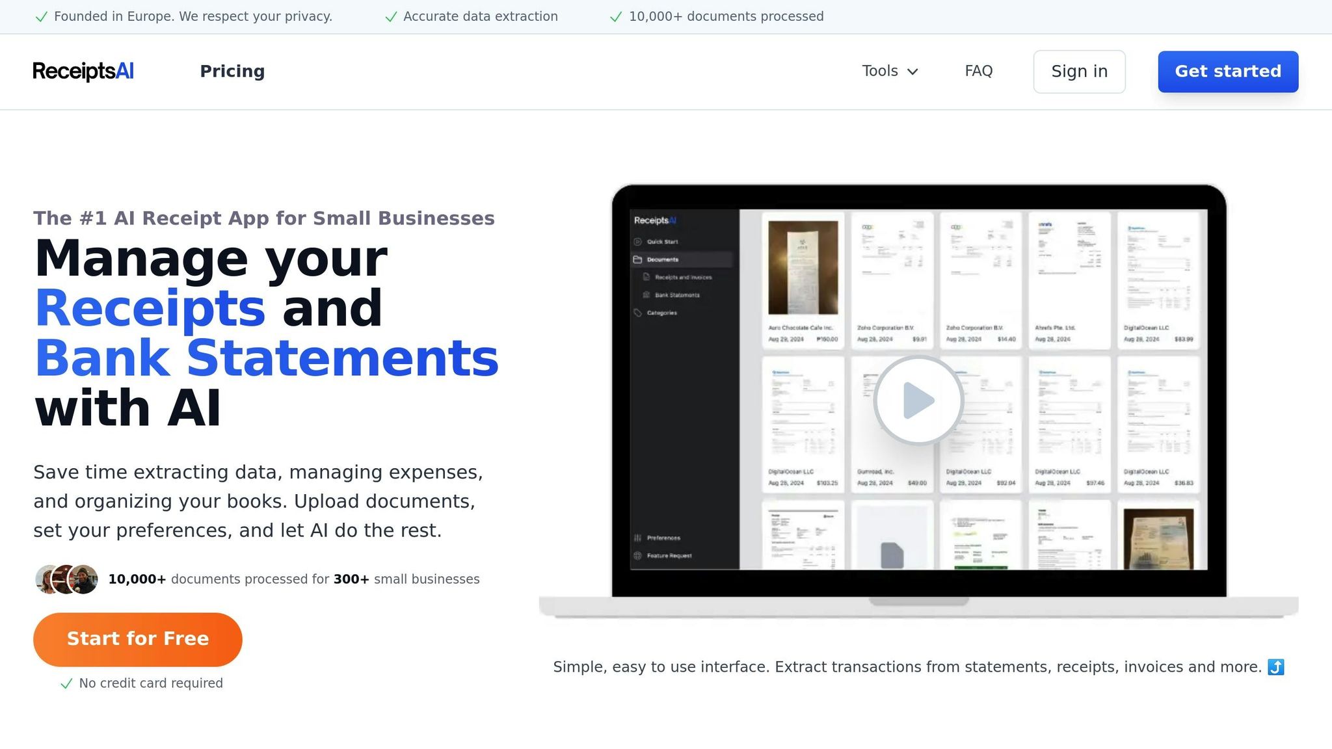Click the blue Get started button

pyautogui.click(x=1227, y=72)
